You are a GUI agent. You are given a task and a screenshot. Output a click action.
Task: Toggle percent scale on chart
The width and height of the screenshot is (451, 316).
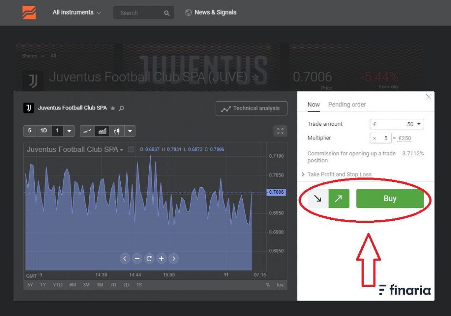268,285
